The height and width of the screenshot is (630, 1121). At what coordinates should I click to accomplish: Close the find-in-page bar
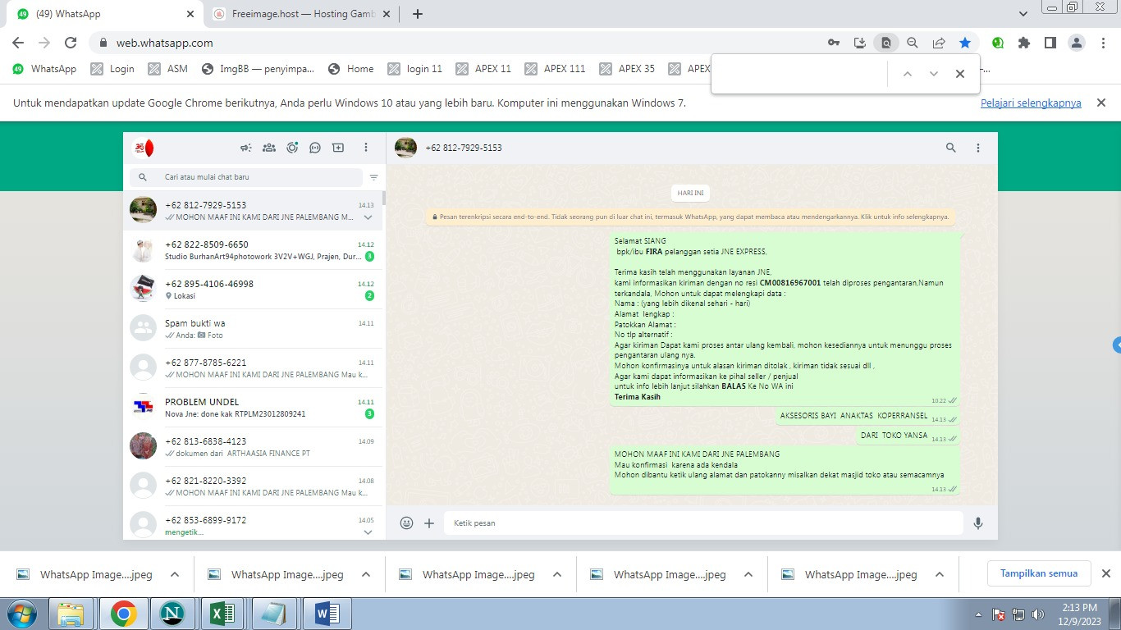[960, 74]
